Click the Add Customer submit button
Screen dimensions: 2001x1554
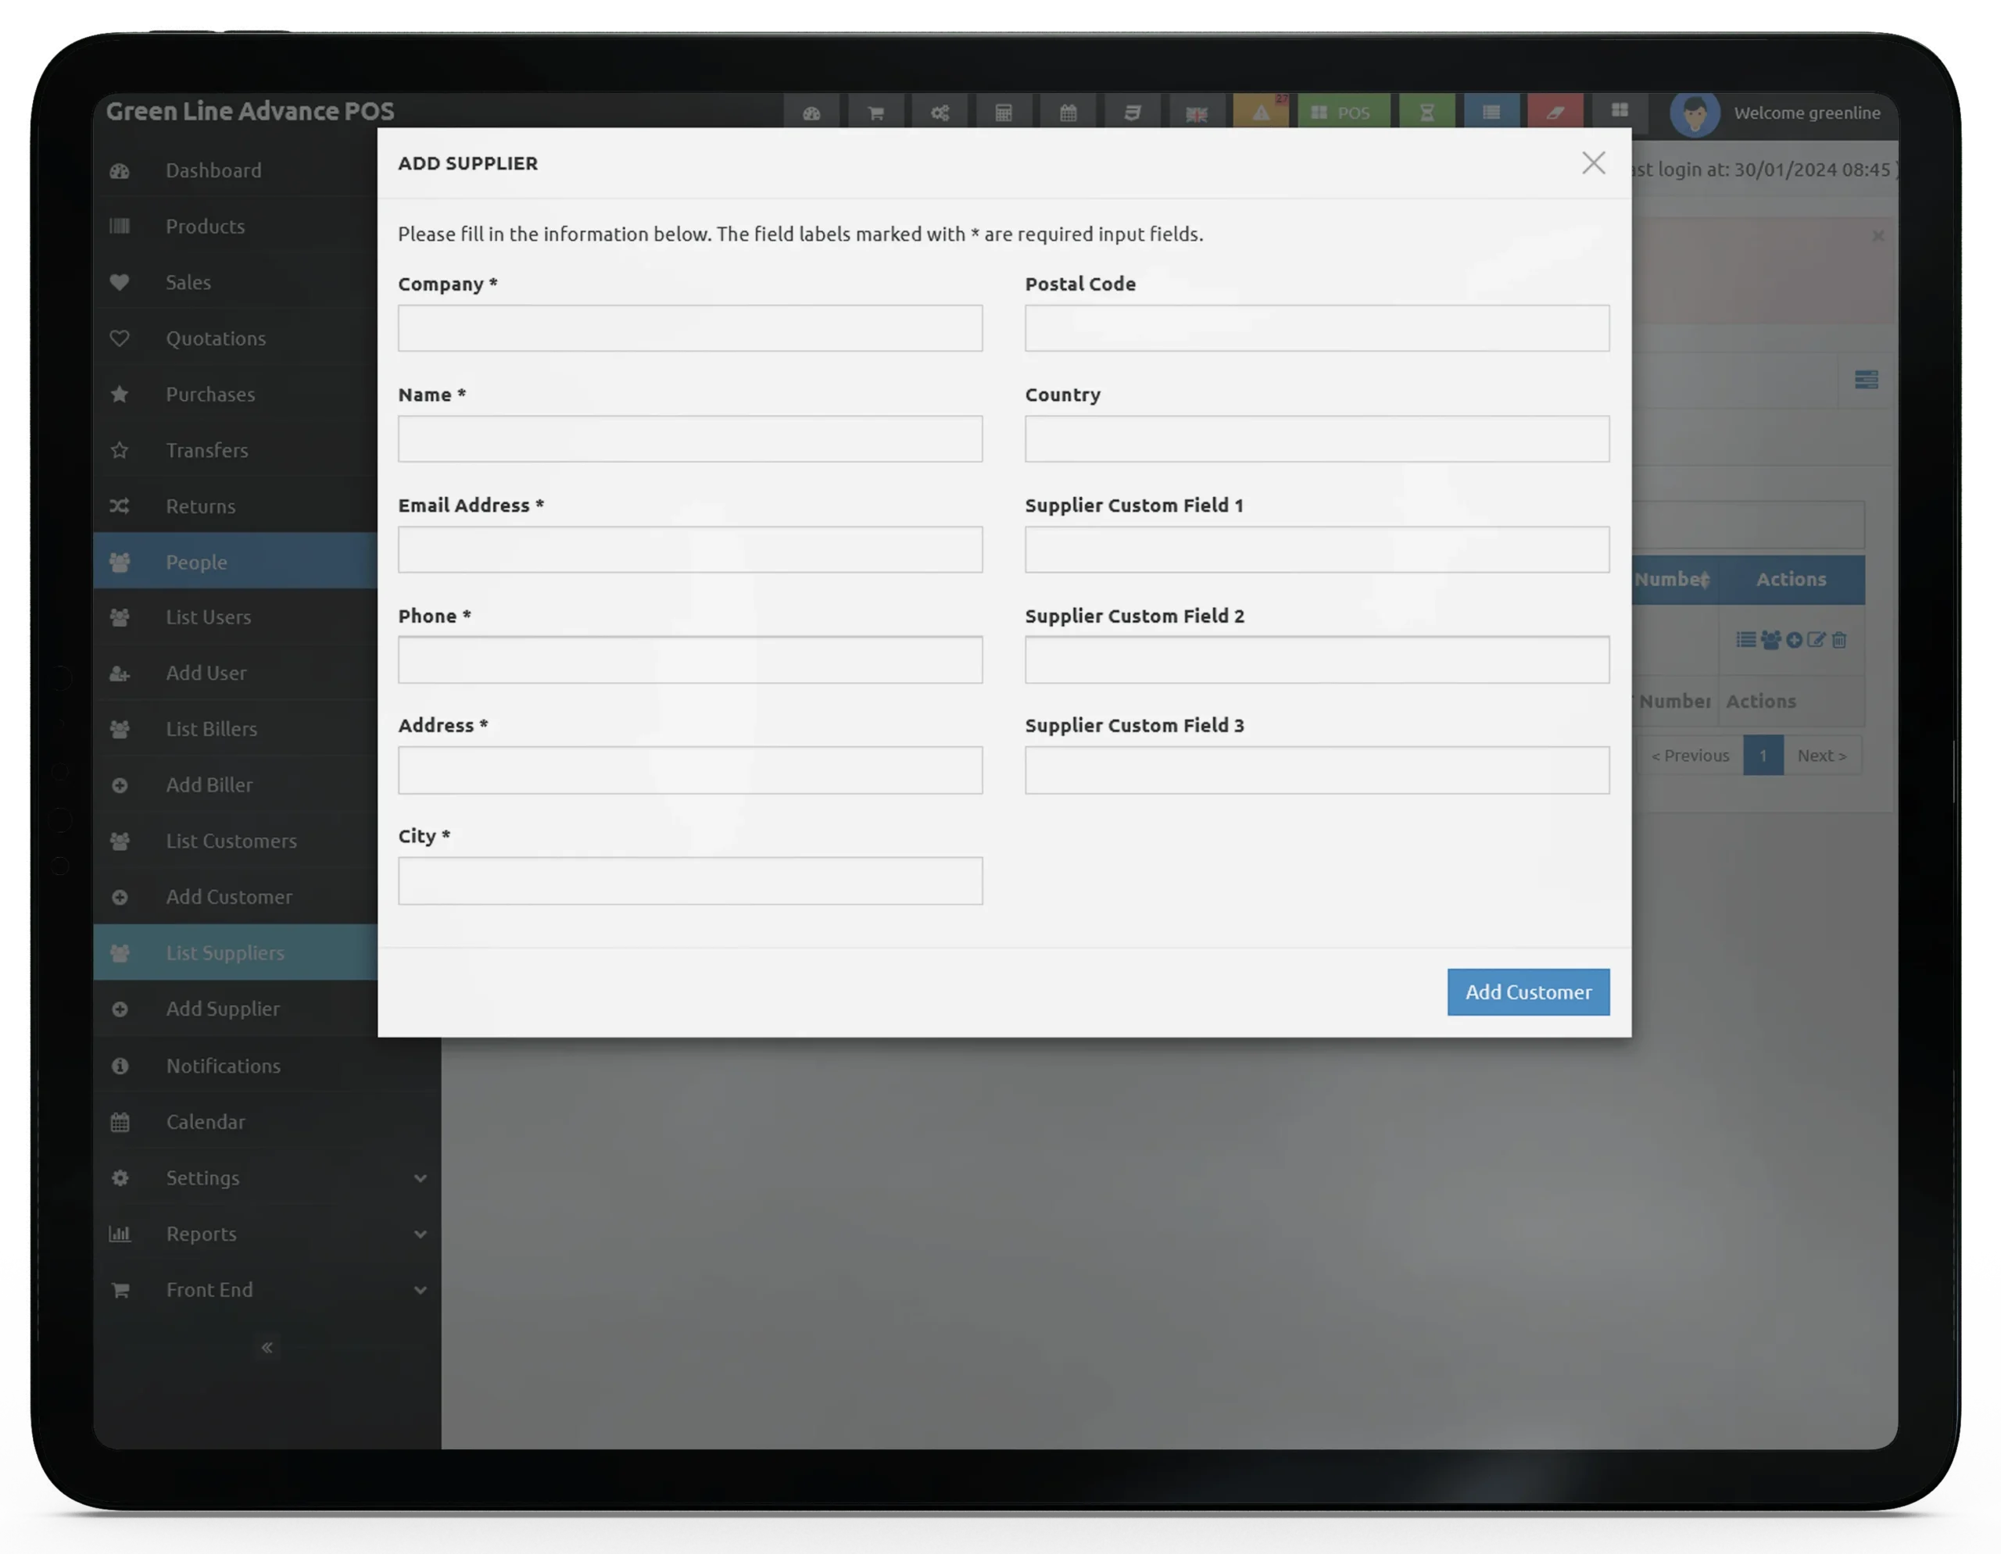pyautogui.click(x=1527, y=991)
